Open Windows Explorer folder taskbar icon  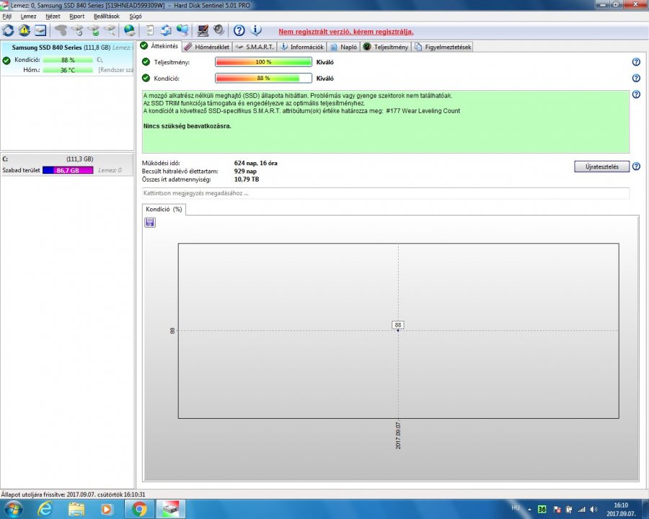point(76,509)
